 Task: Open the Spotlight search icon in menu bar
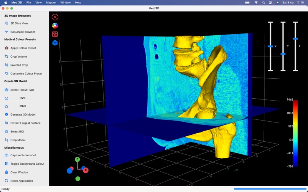[264, 3]
